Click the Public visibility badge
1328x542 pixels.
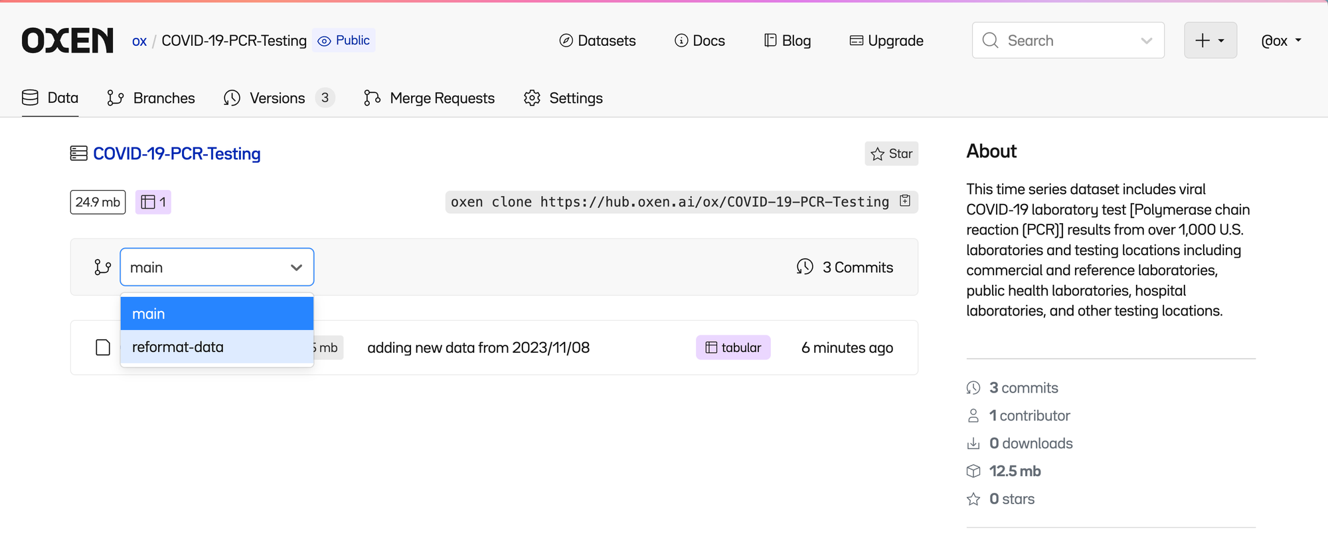[344, 41]
